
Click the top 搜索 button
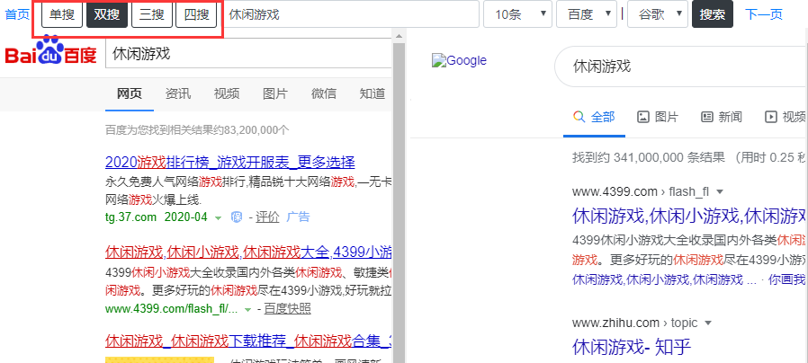(x=713, y=14)
